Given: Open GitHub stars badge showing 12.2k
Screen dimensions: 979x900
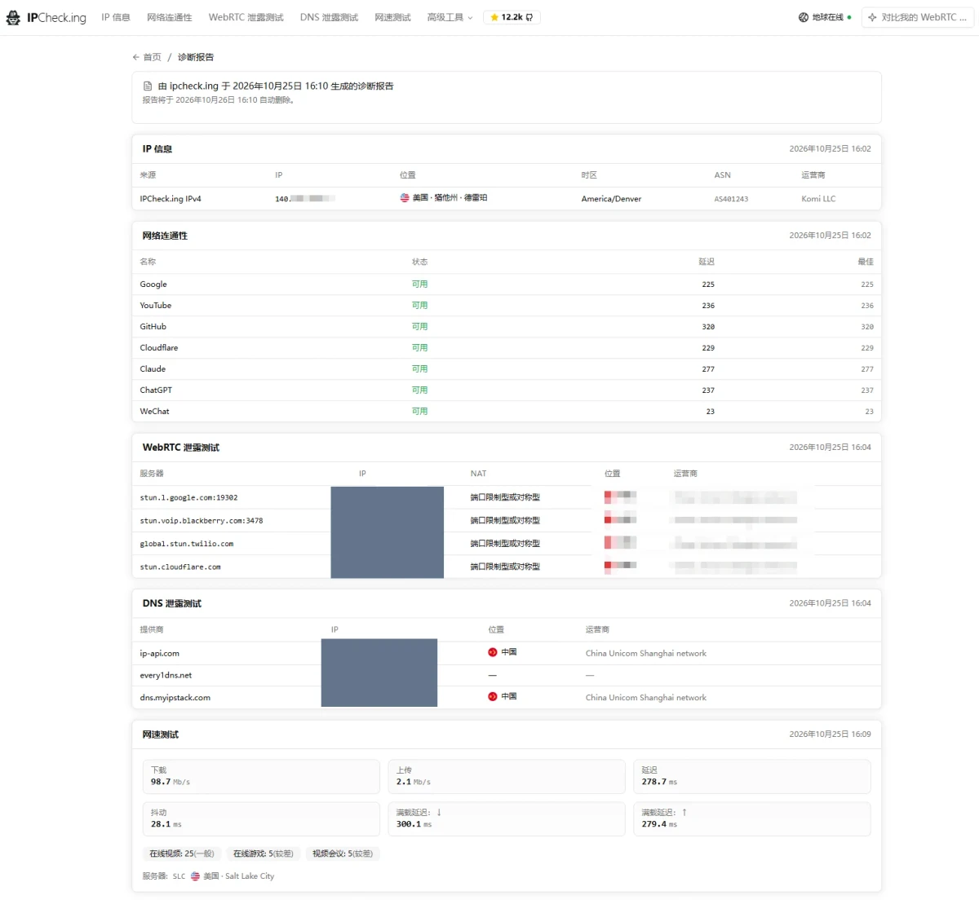Looking at the screenshot, I should coord(512,17).
